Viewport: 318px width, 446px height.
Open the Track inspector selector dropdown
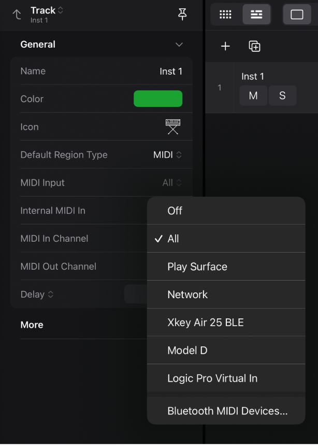click(47, 10)
